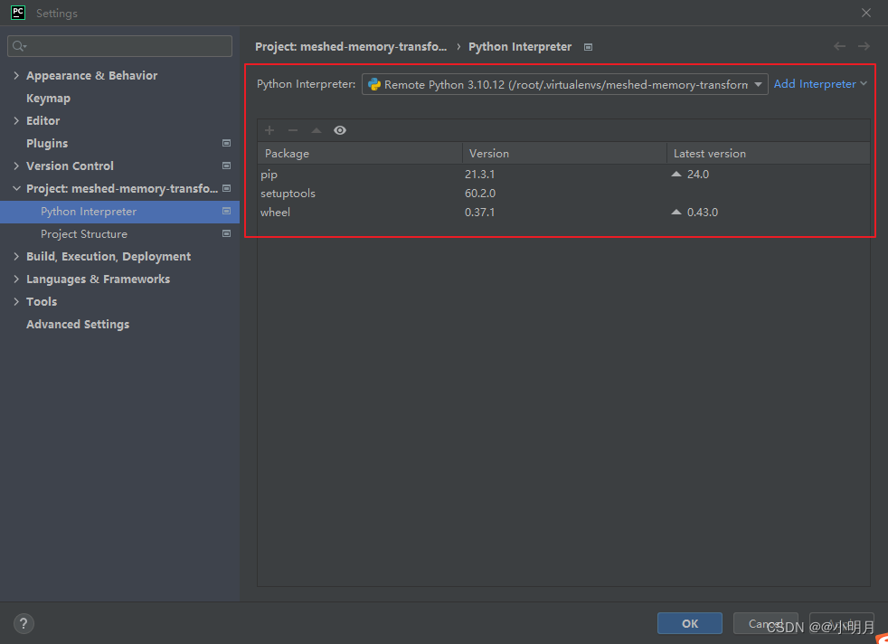
Task: Collapse the Project meshed-memory-transfo section
Action: (16, 189)
